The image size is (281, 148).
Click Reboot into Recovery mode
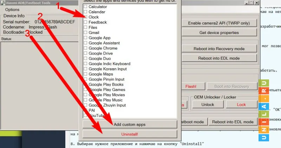220,49
